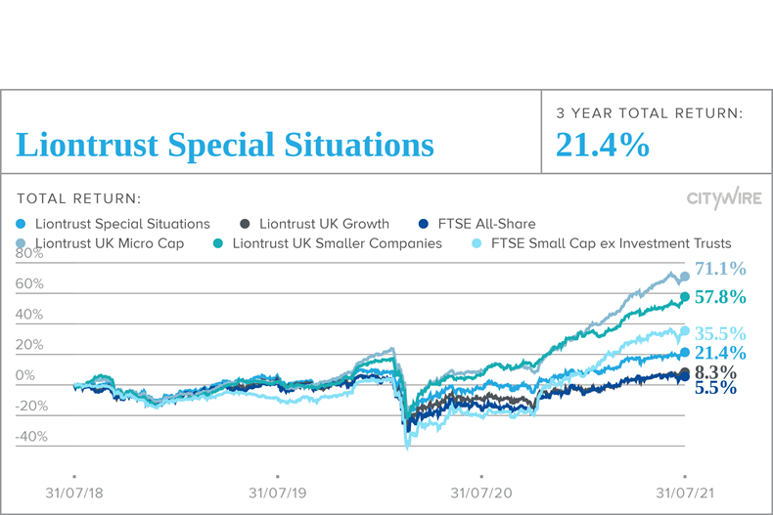Click the Liontrust Special Situations legend dot
Screen dimensions: 773x515
tap(22, 224)
